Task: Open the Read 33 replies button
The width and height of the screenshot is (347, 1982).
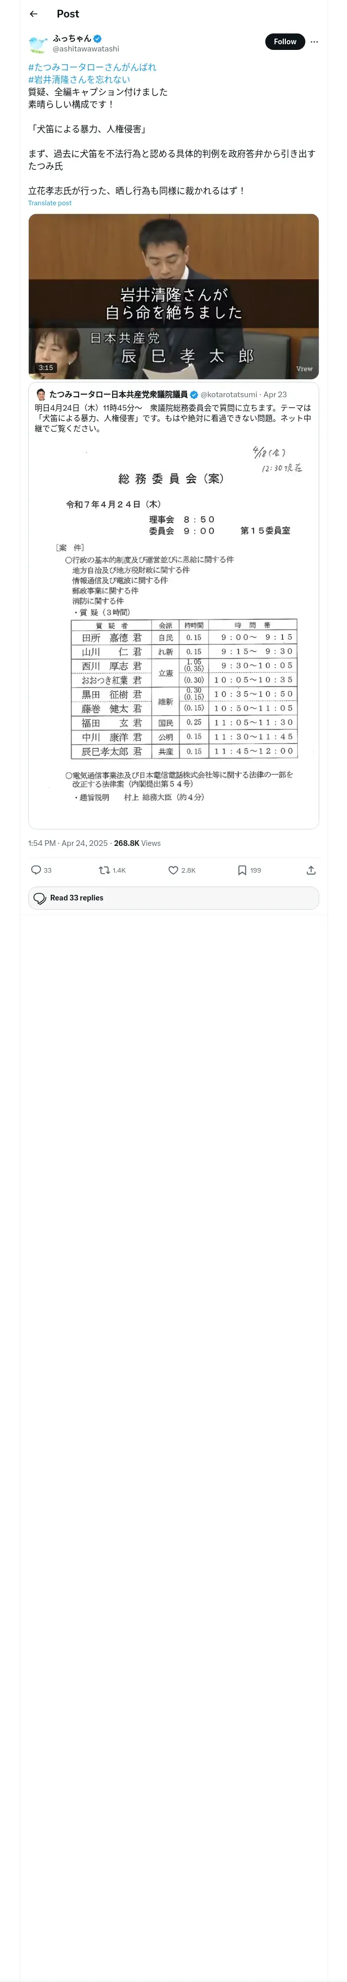Action: pos(173,898)
